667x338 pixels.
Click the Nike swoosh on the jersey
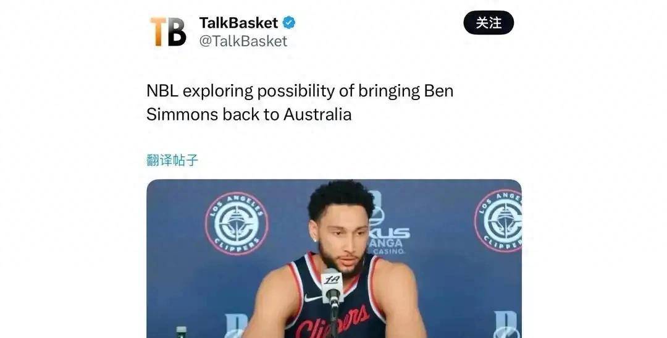click(313, 298)
